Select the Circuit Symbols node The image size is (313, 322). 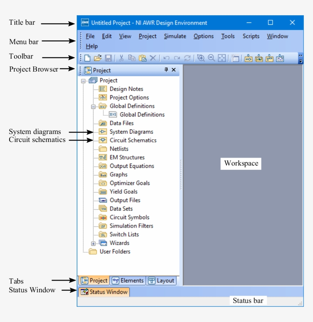pyautogui.click(x=124, y=217)
